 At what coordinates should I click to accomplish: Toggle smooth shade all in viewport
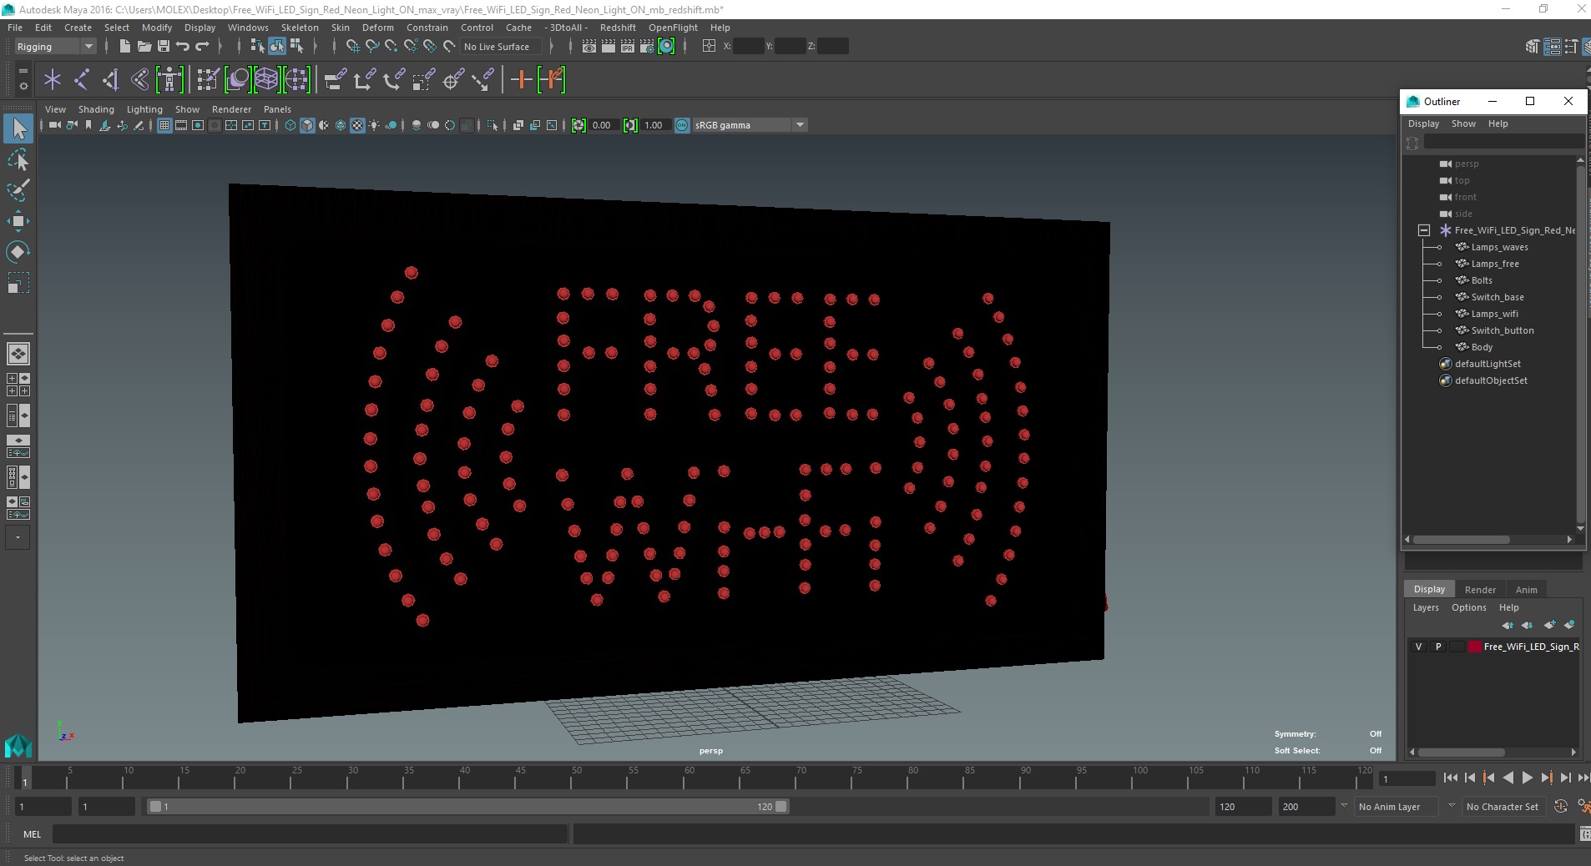(307, 125)
